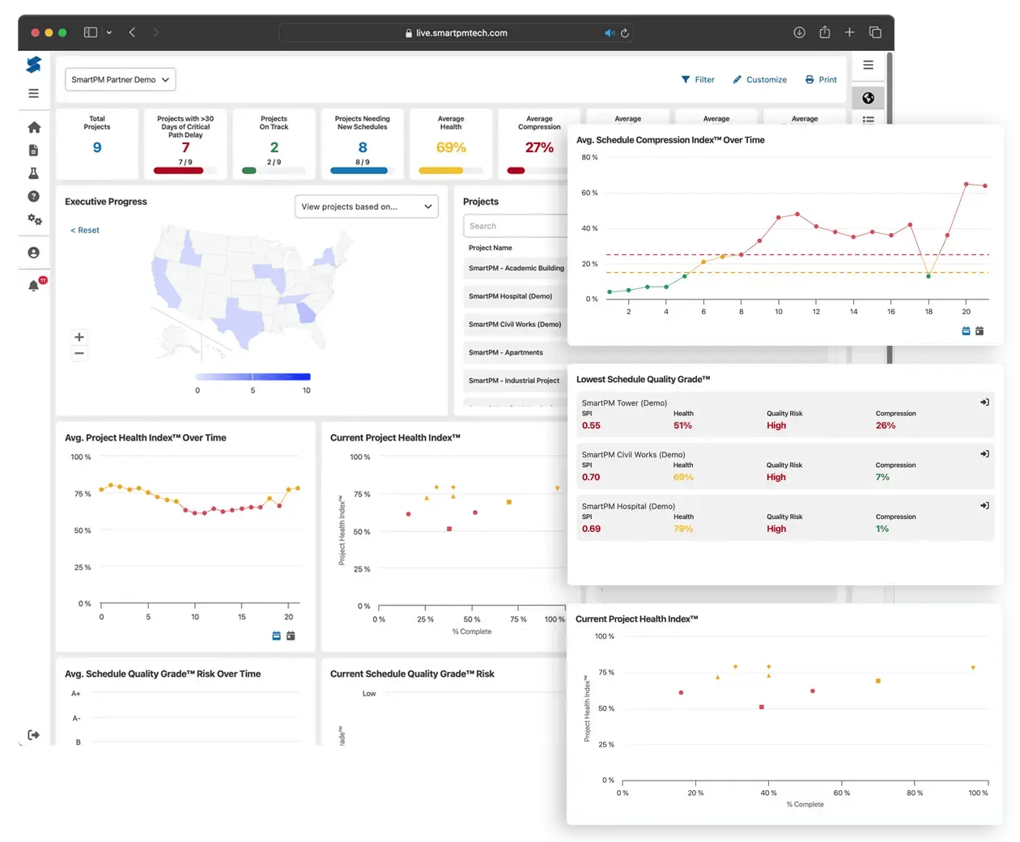
Task: Zoom in on the map
Action: (79, 337)
